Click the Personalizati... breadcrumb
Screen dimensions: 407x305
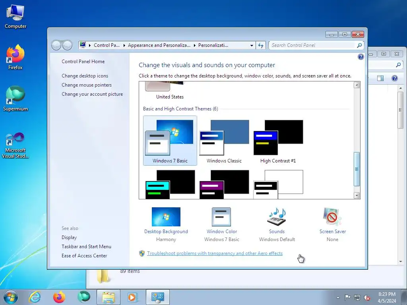pyautogui.click(x=213, y=45)
